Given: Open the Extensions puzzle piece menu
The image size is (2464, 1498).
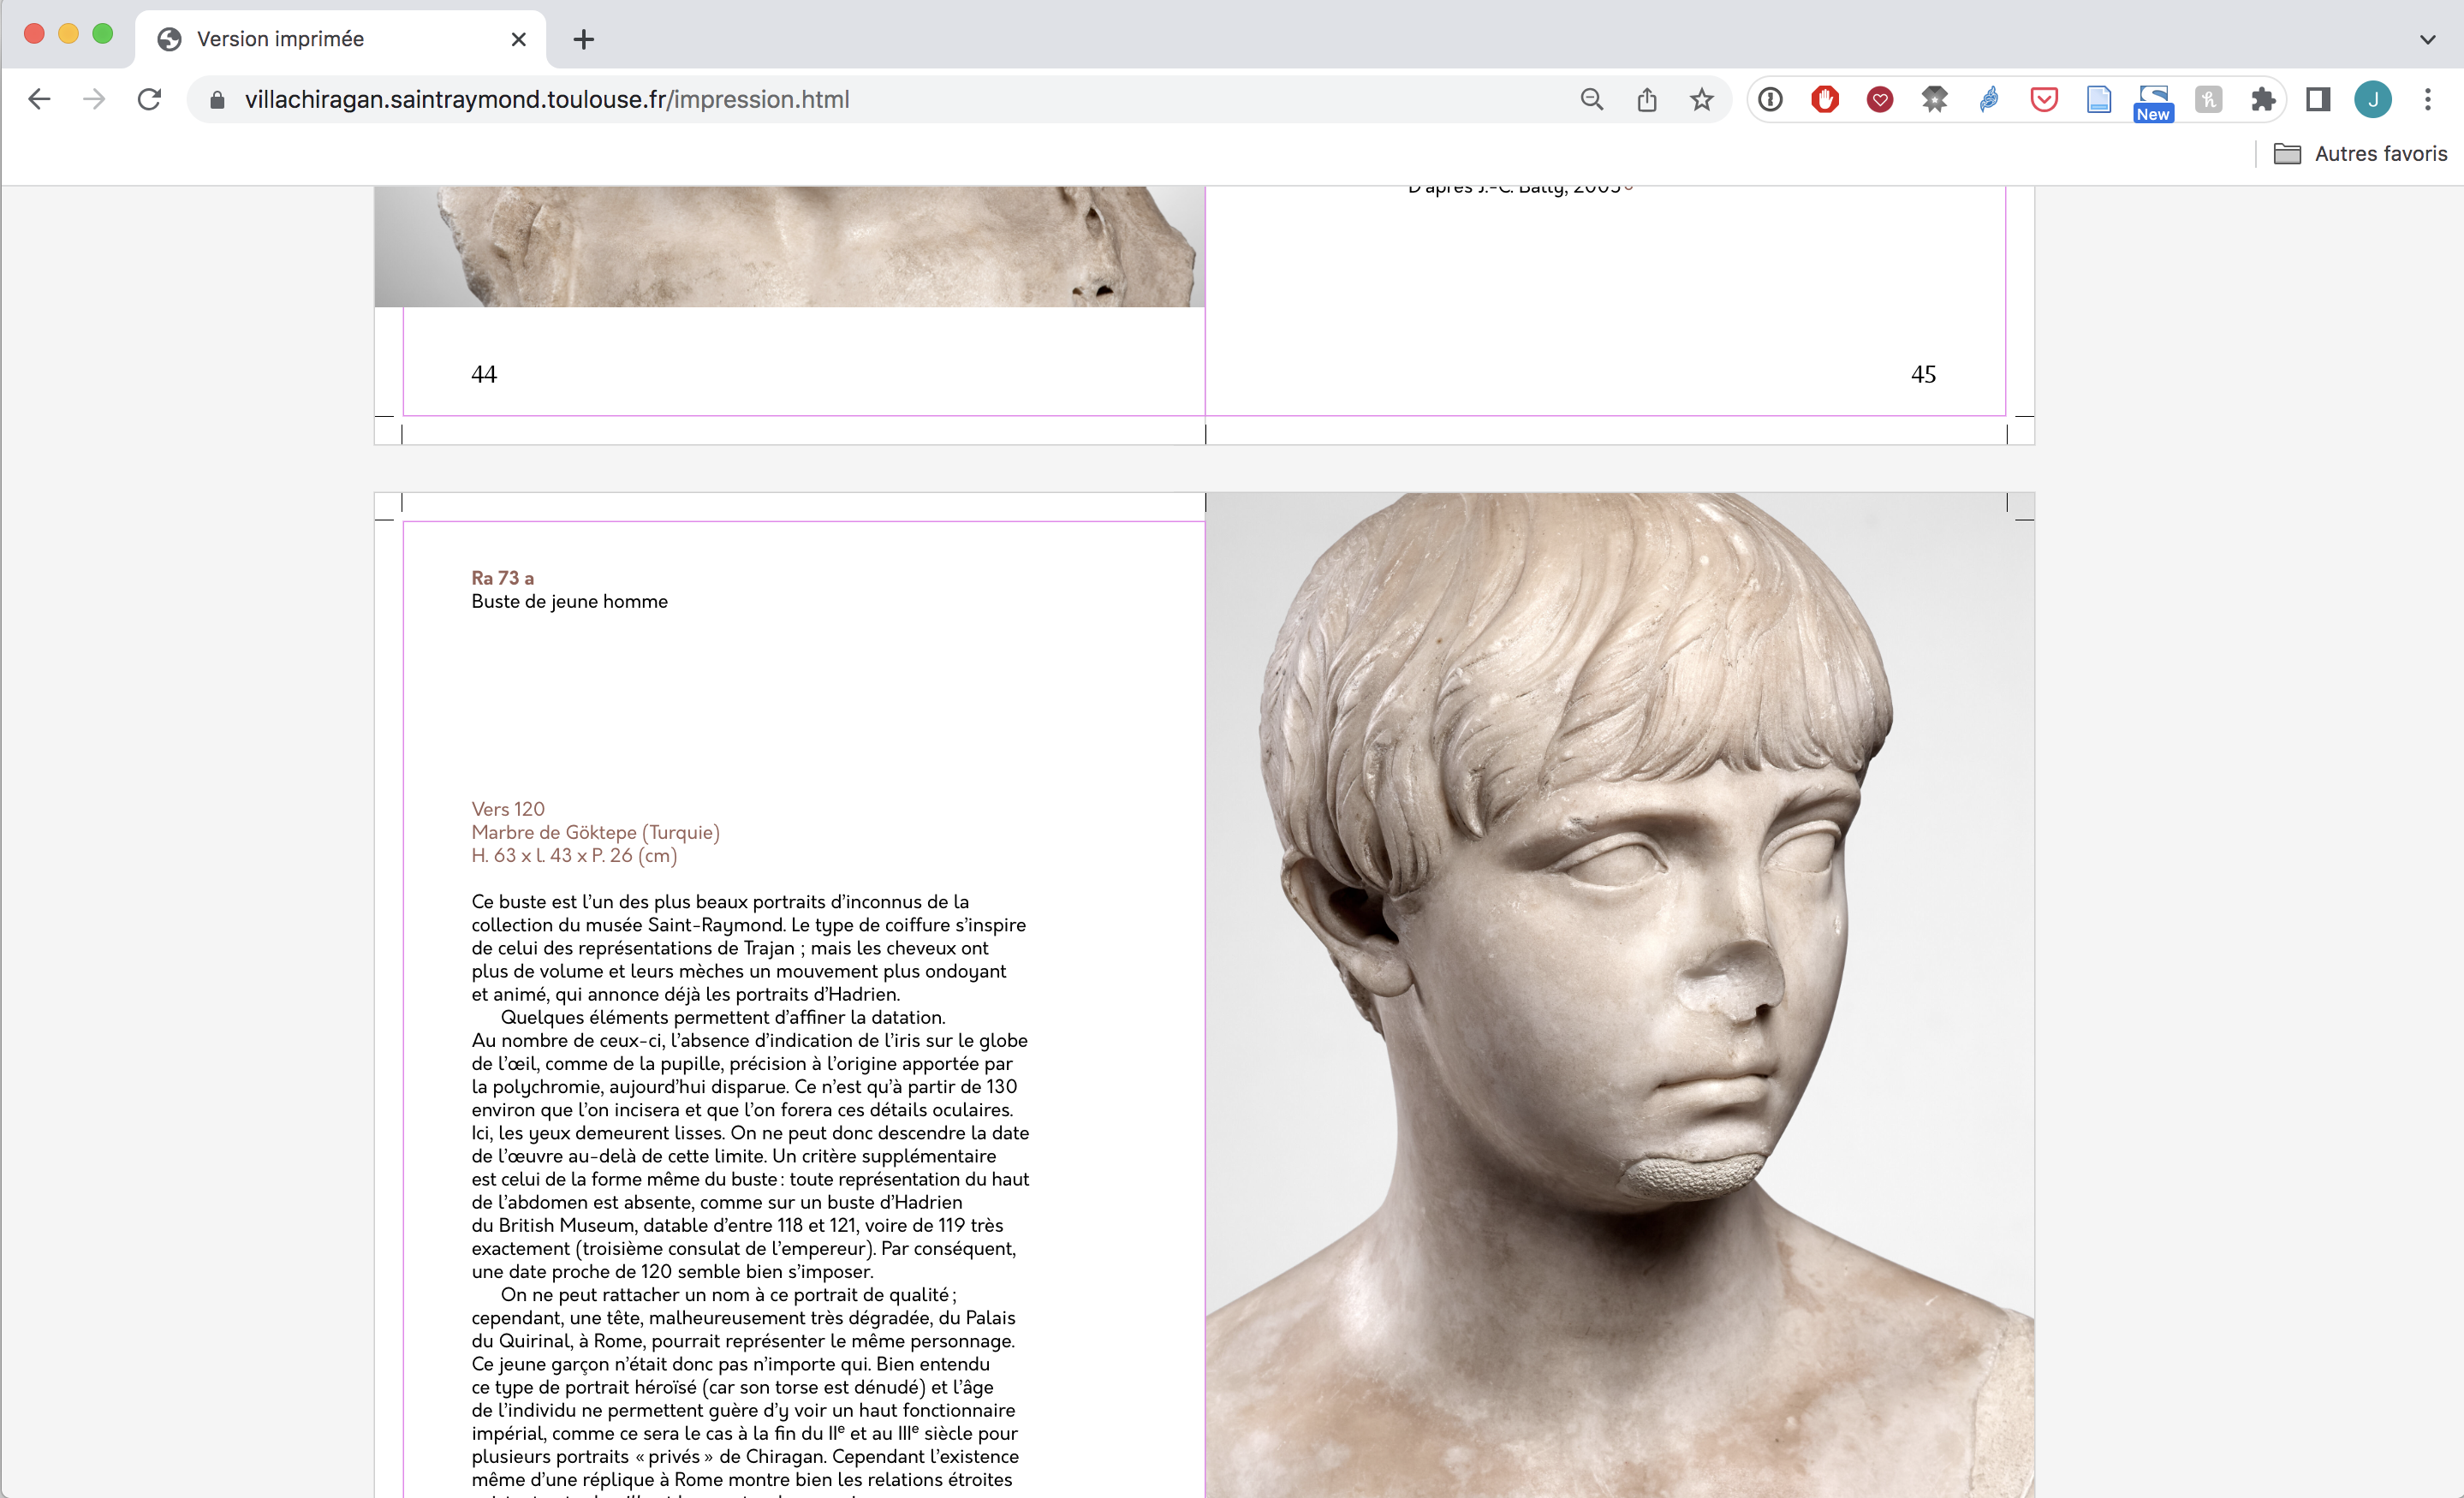Looking at the screenshot, I should point(2262,99).
